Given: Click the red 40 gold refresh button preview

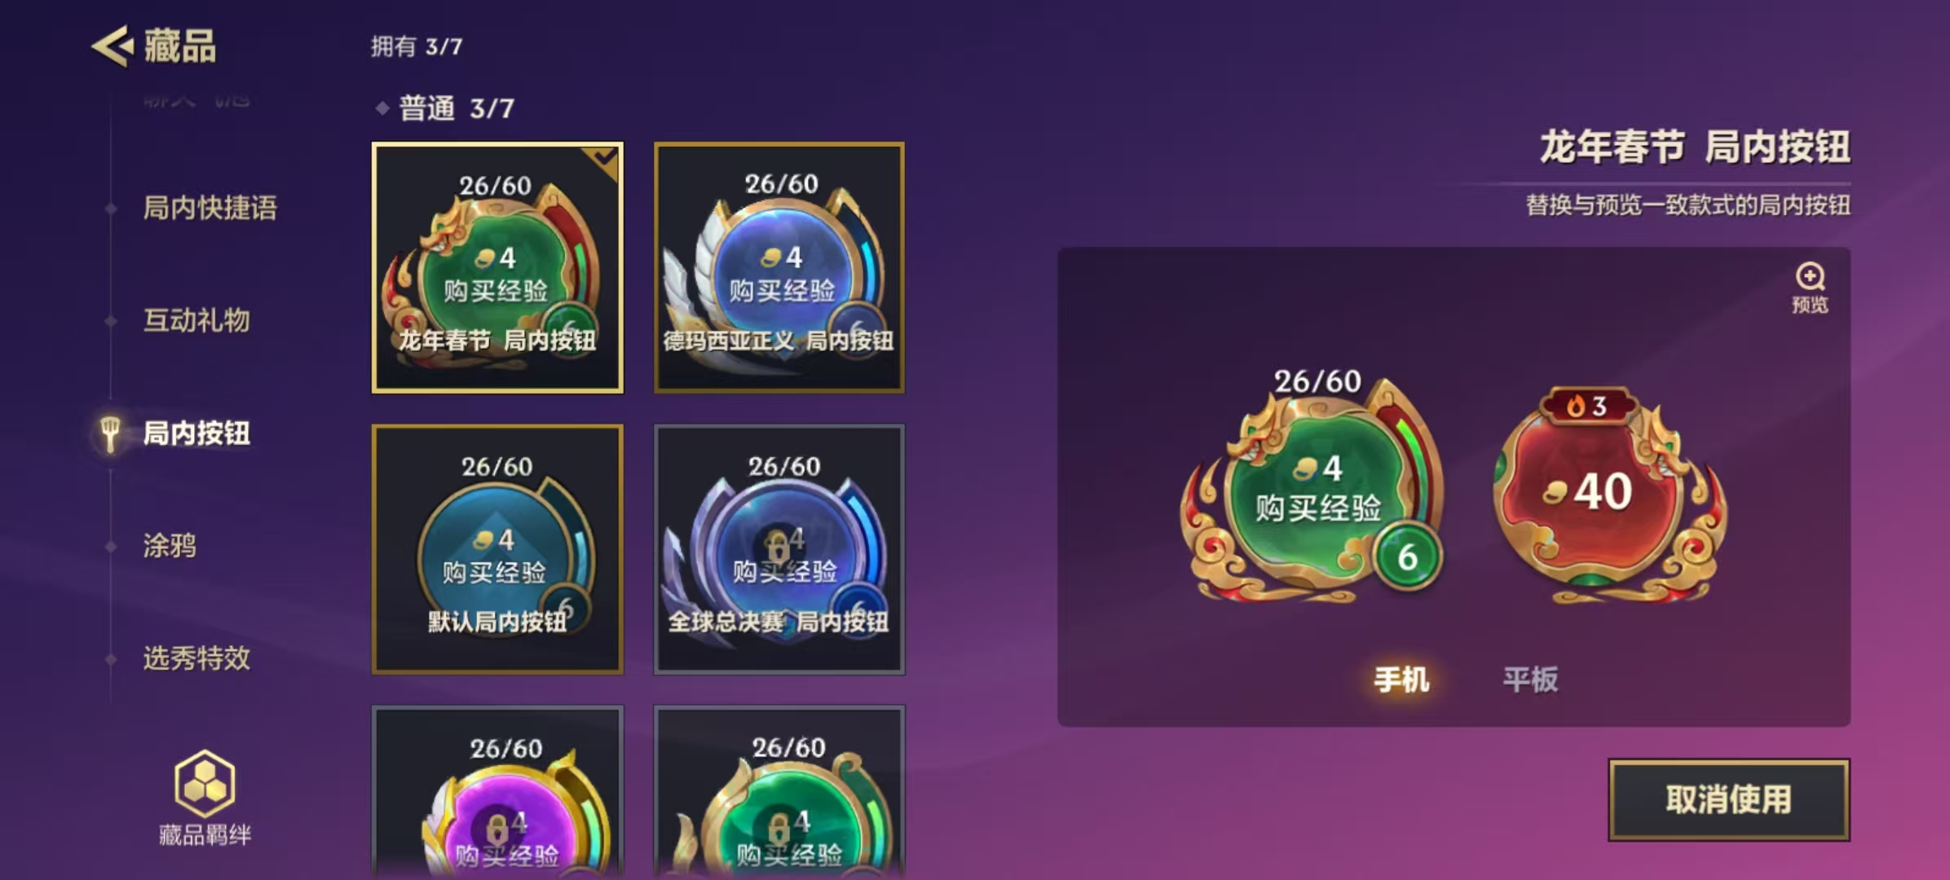Looking at the screenshot, I should pyautogui.click(x=1608, y=495).
